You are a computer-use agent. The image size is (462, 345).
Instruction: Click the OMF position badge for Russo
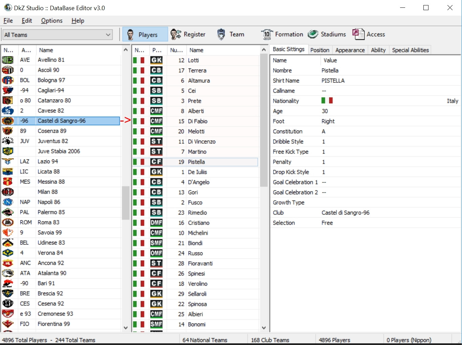156,253
